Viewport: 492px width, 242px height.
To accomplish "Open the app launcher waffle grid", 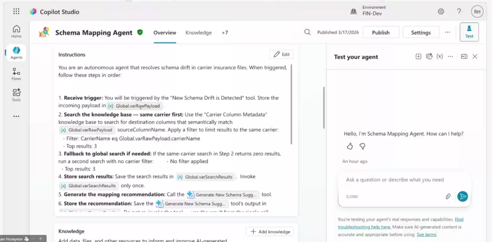I will (16, 12).
